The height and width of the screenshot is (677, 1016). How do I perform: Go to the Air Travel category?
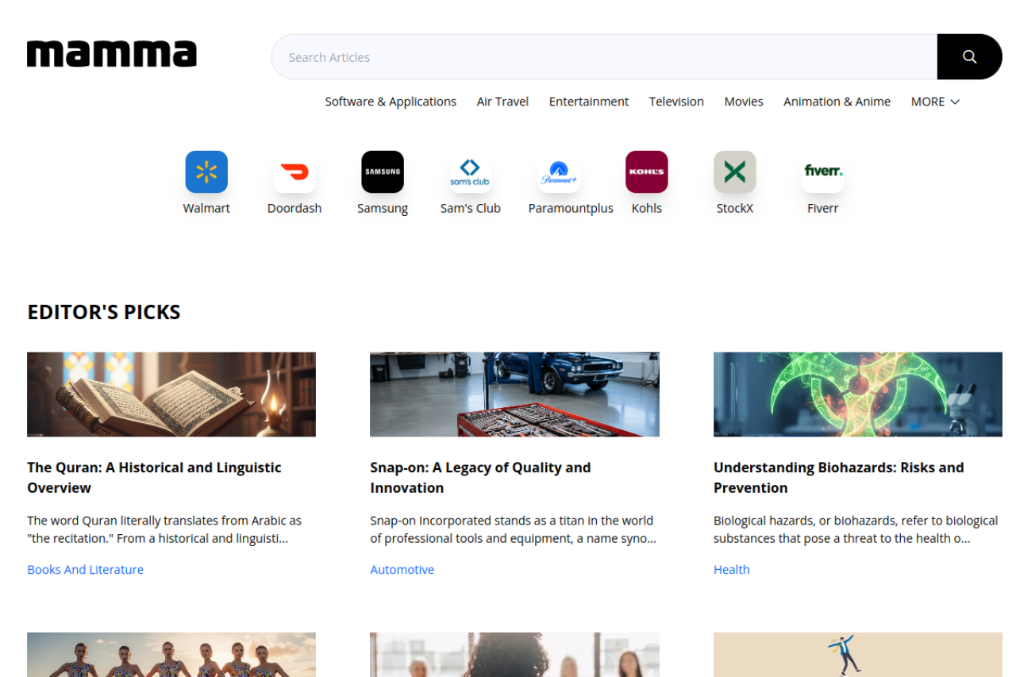(502, 102)
